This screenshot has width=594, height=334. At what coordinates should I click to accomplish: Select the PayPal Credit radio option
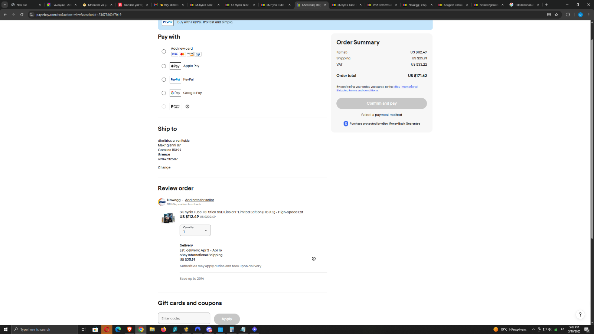click(164, 107)
